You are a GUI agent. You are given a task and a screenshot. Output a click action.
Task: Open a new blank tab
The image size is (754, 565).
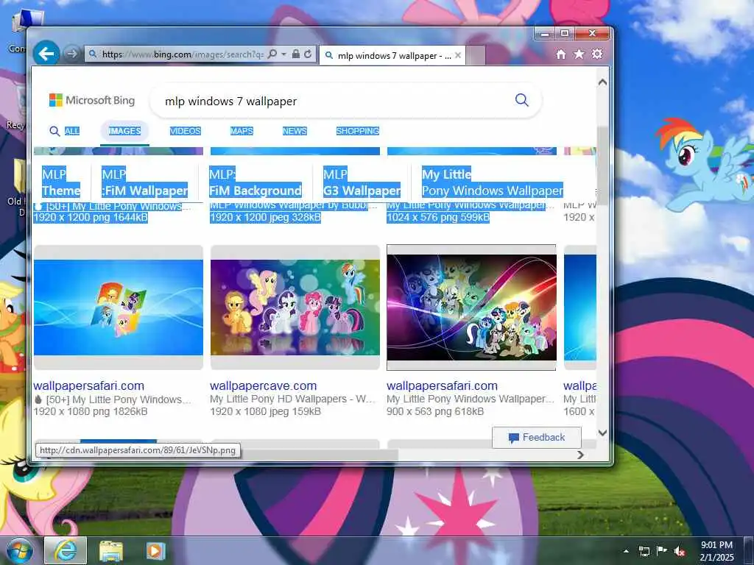(x=475, y=55)
